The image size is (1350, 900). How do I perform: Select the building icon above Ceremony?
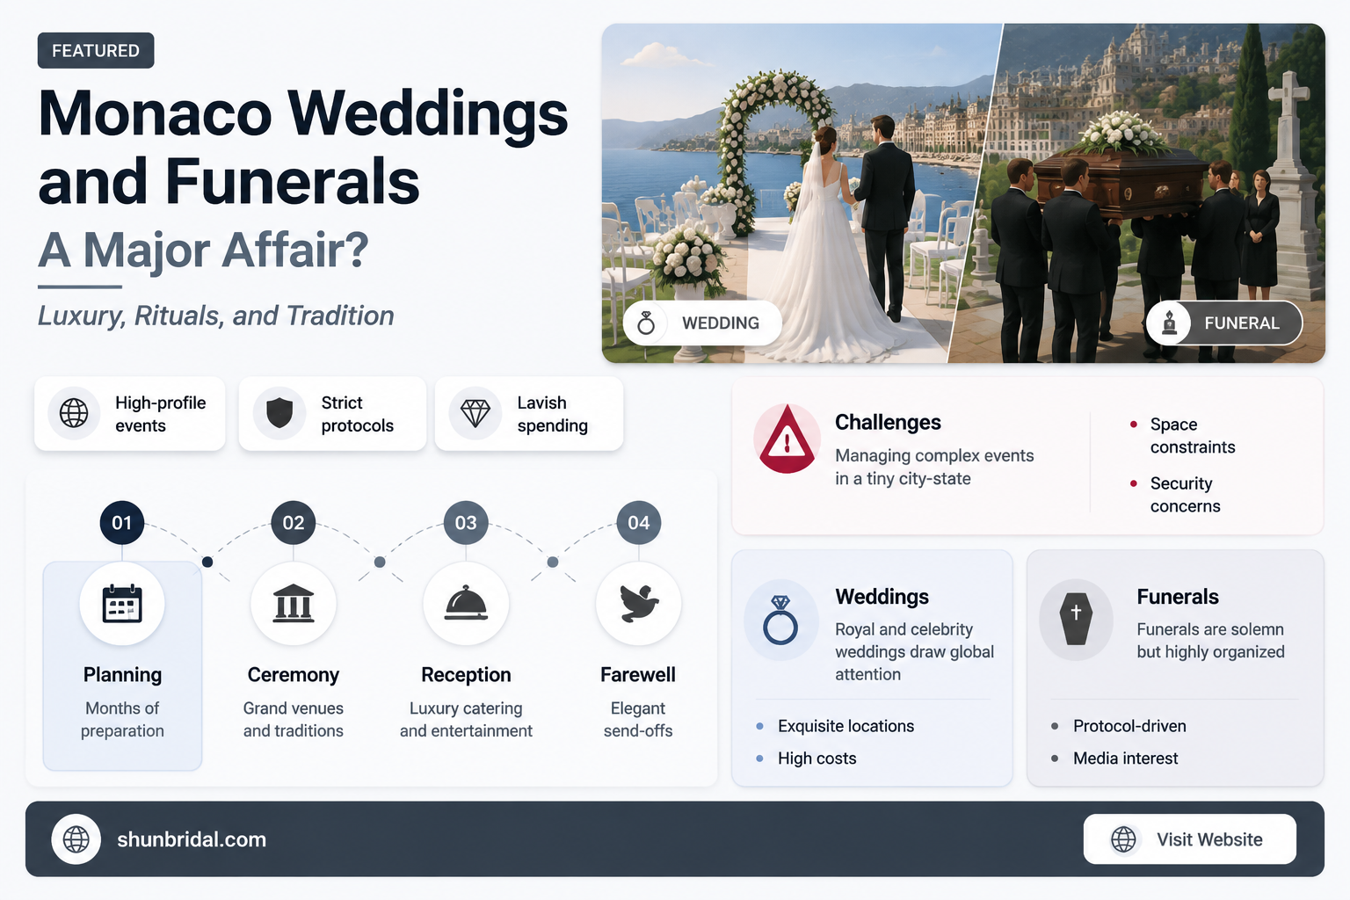[294, 604]
